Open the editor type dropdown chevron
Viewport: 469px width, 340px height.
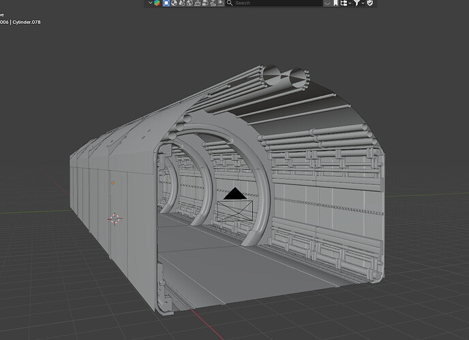tap(150, 3)
